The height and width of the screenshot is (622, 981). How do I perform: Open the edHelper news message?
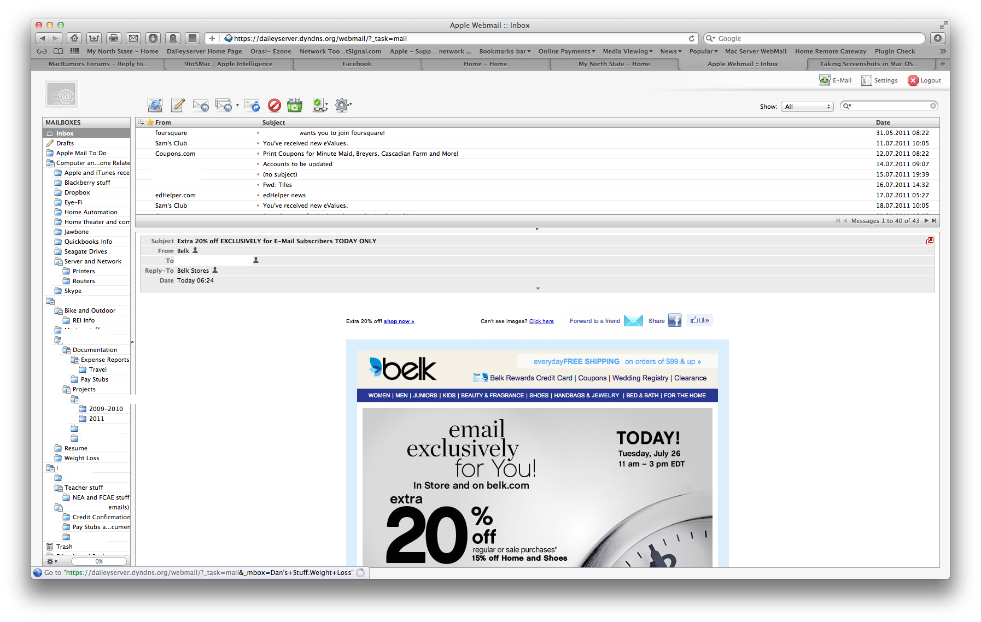(284, 195)
